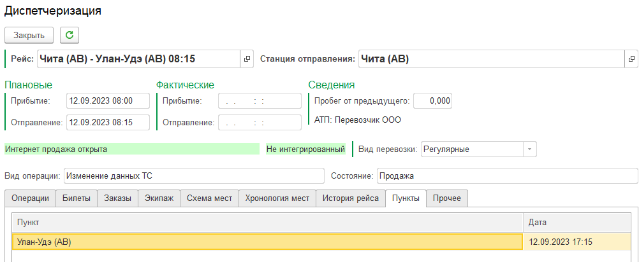Open the Схема мест tab
The width and height of the screenshot is (639, 262).
coord(209,198)
